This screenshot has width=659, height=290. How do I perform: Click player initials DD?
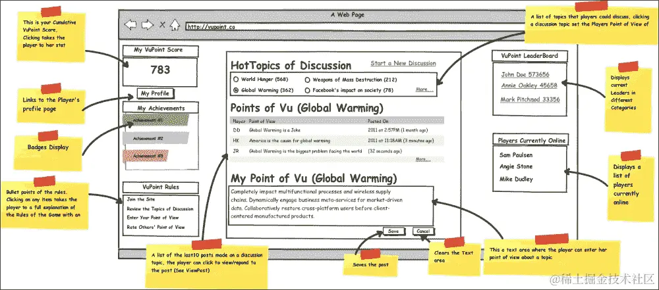click(237, 130)
